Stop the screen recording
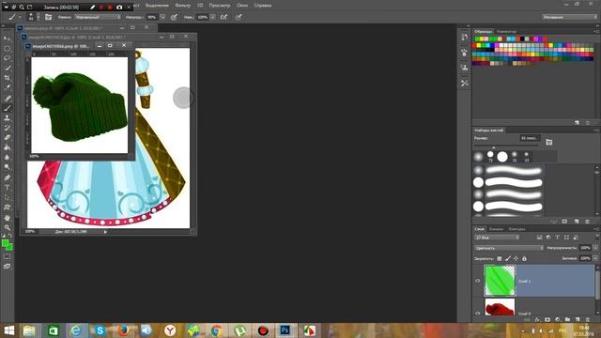Viewport: 601px width, 338px height. [x=110, y=7]
